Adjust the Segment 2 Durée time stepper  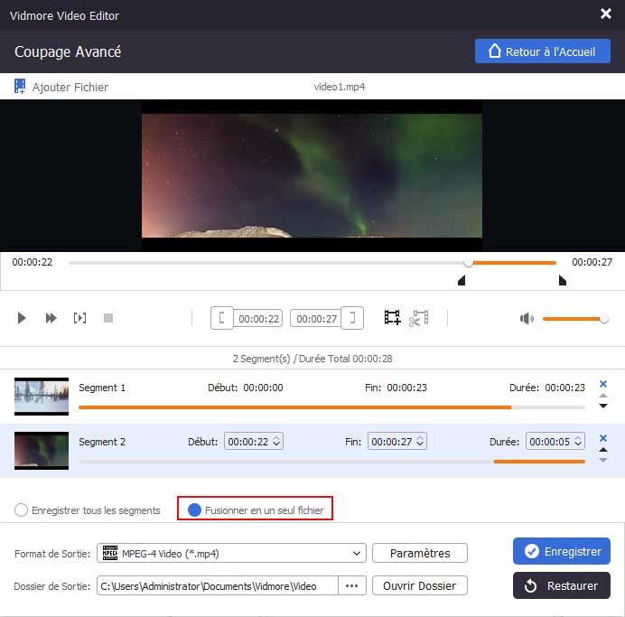[578, 442]
